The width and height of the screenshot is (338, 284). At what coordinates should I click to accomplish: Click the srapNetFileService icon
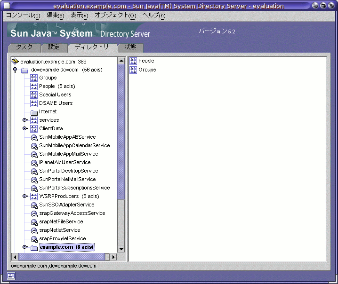coord(34,222)
